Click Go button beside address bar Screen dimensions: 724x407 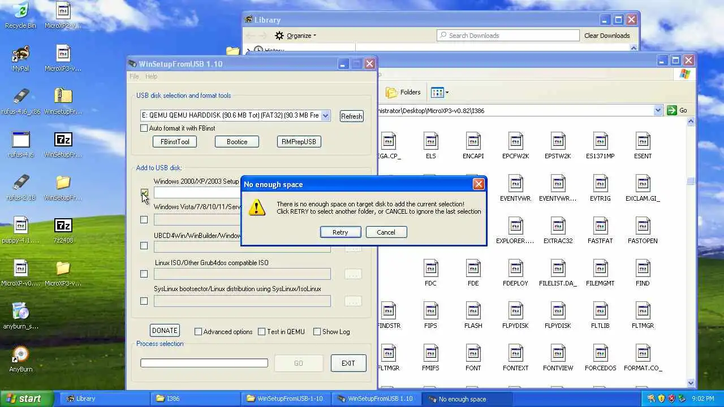pos(677,110)
